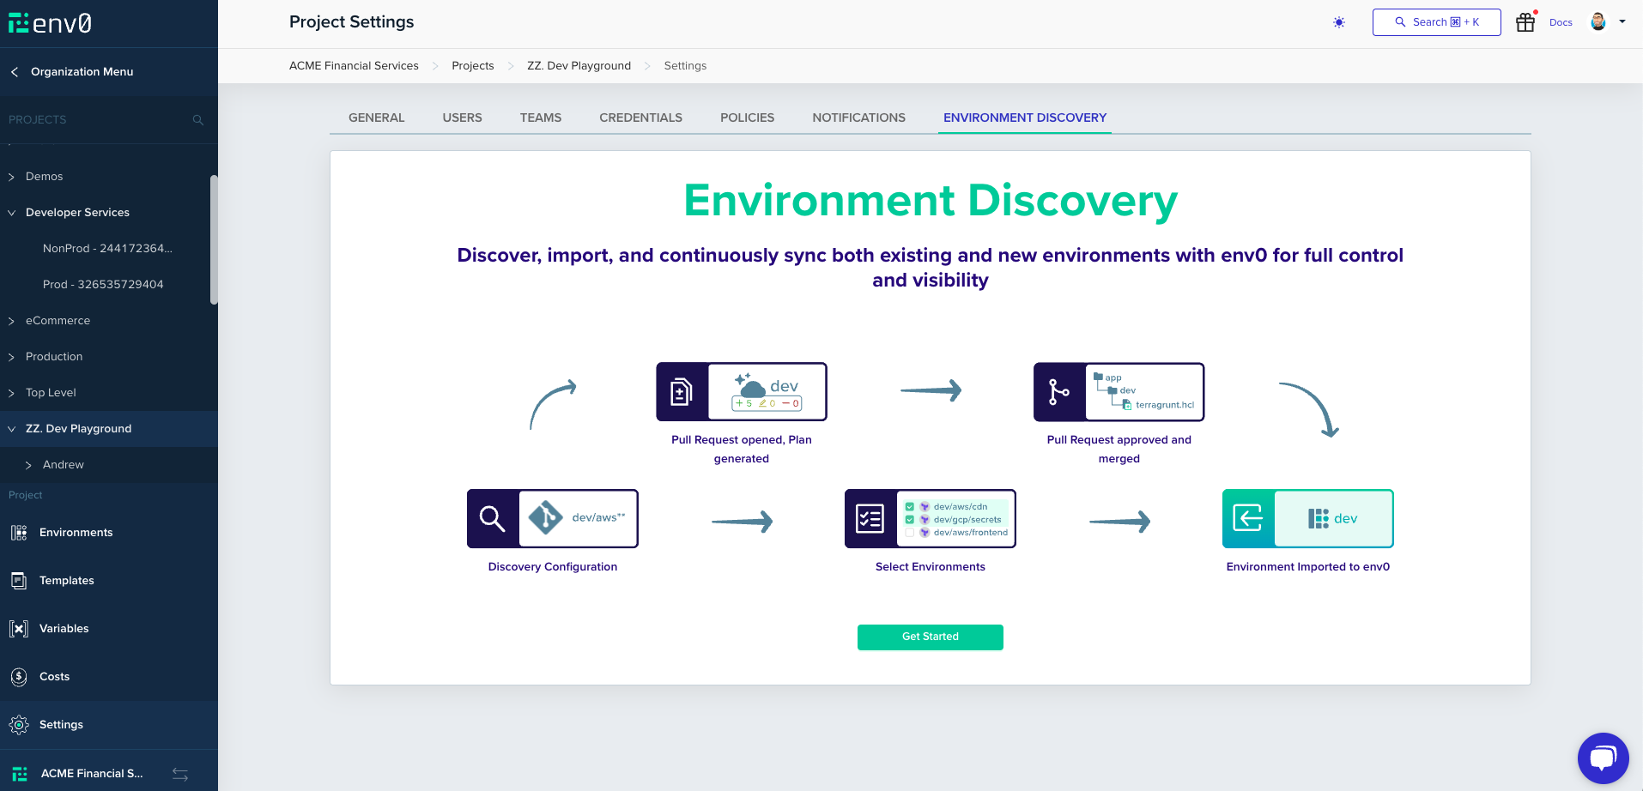Switch to the CREDENTIALS tab
This screenshot has height=791, width=1643.
point(641,118)
